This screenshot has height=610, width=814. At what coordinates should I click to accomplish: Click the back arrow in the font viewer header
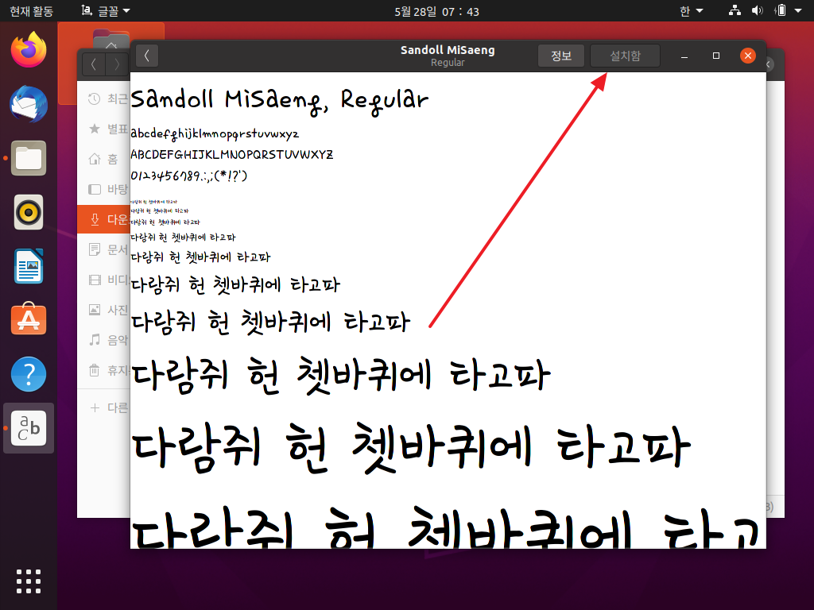click(x=147, y=56)
